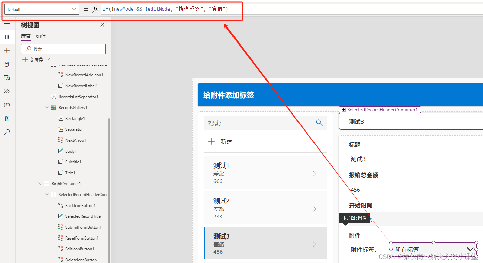This screenshot has height=263, width=483.
Task: Click the SelectedRecordHeaderContainer1 label tag
Action: click(x=380, y=110)
